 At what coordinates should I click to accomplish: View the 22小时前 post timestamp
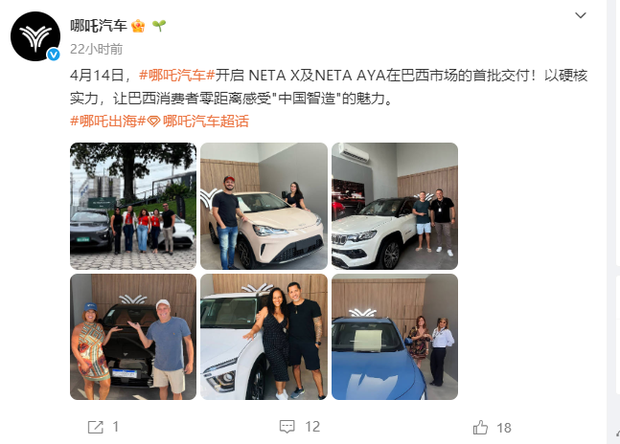click(x=96, y=50)
